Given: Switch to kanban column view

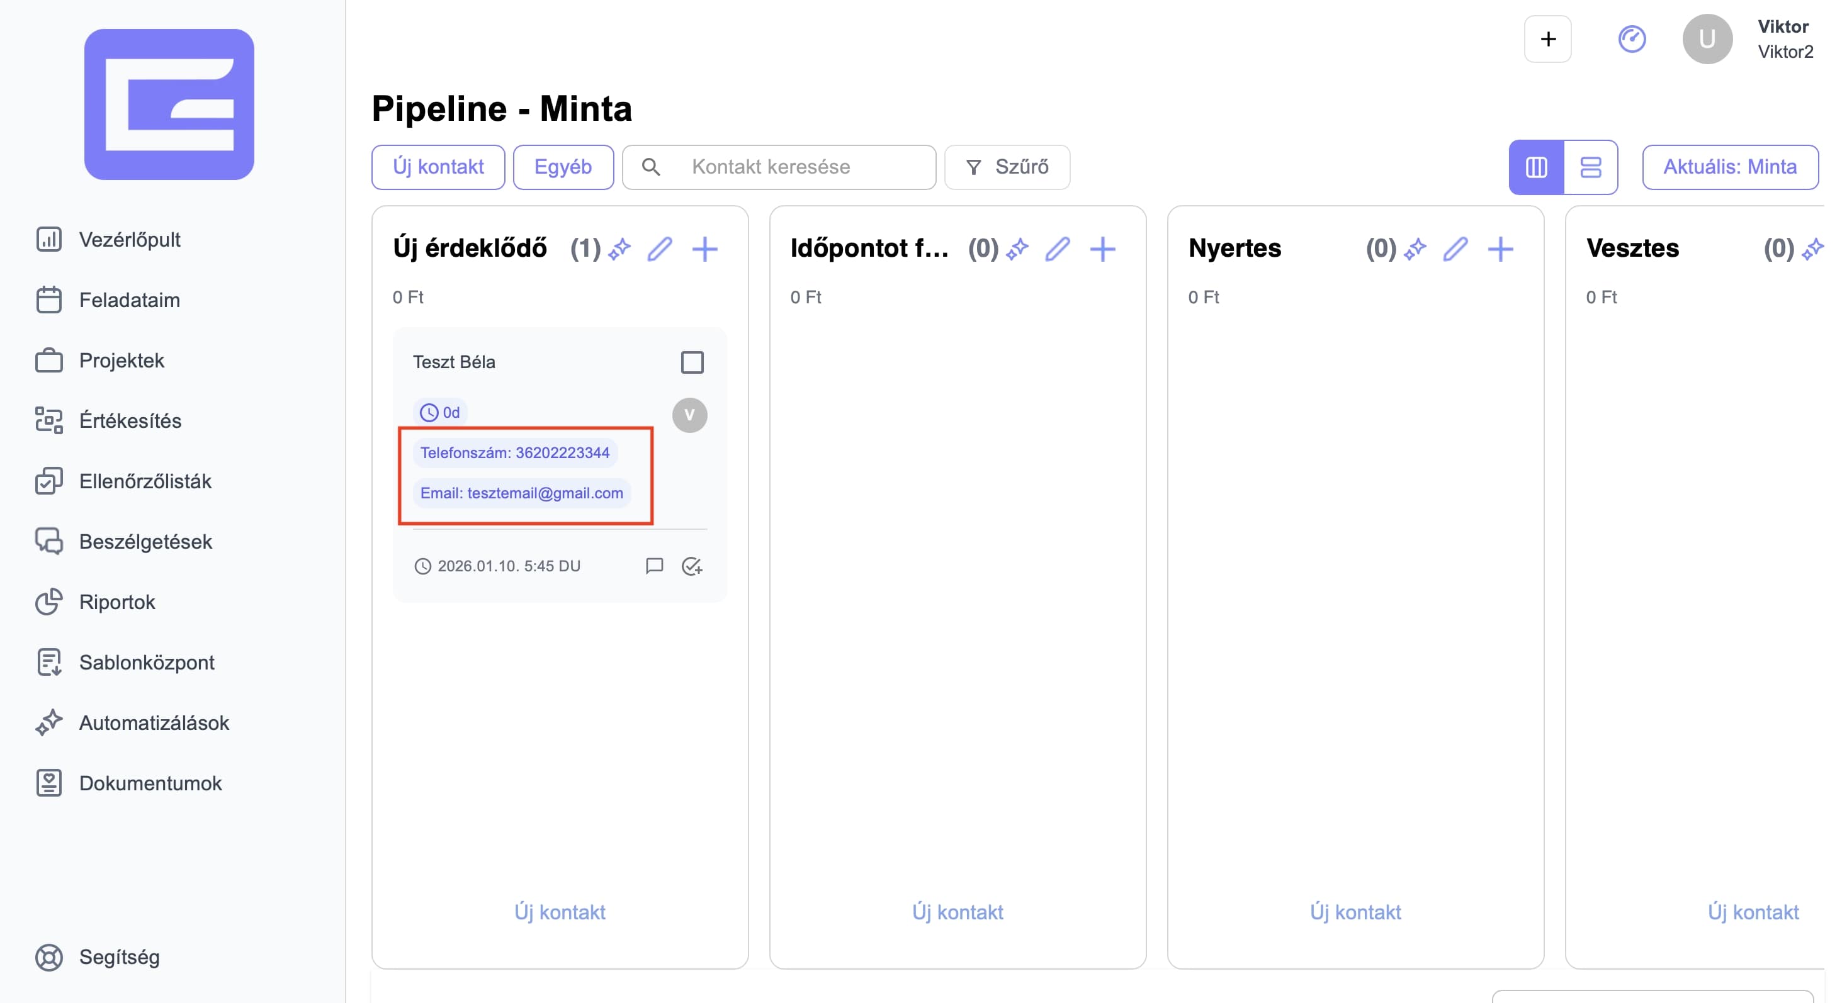Looking at the screenshot, I should (1536, 167).
